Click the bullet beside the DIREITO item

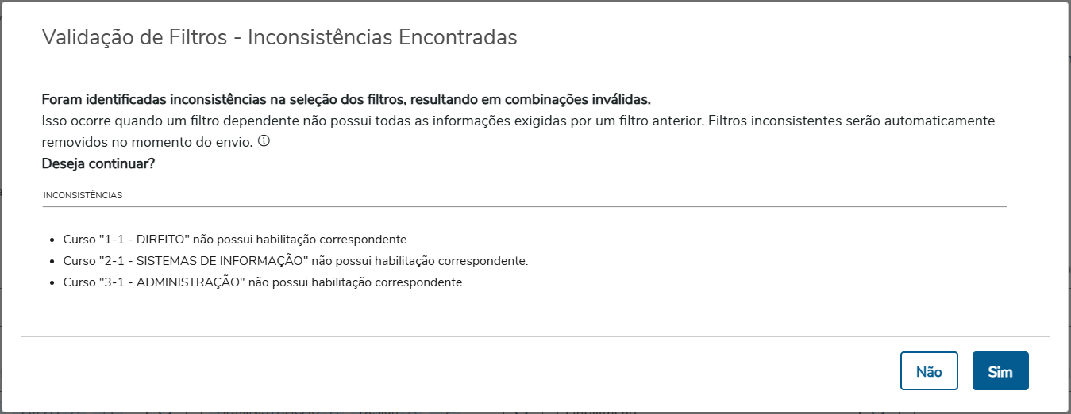[x=53, y=240]
